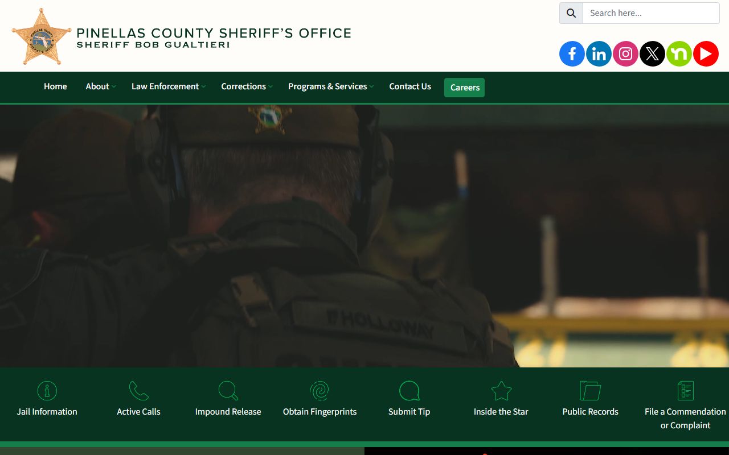Open the Nextdoor social icon
The height and width of the screenshot is (455, 729).
coord(679,54)
